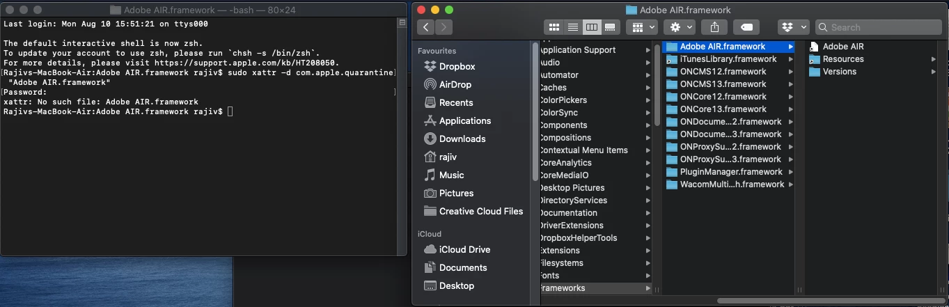Open the group-by arrange dropdown

(642, 27)
